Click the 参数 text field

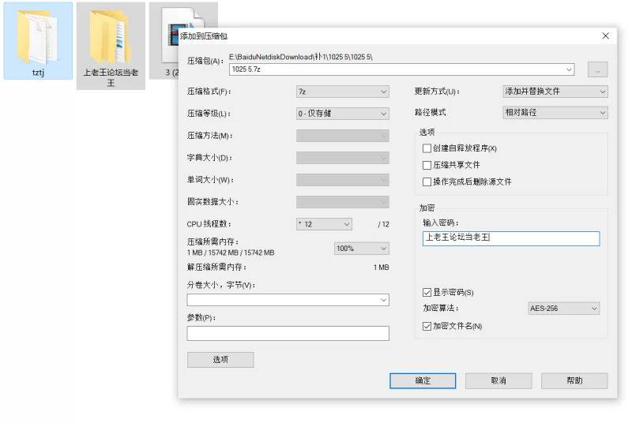pyautogui.click(x=288, y=333)
